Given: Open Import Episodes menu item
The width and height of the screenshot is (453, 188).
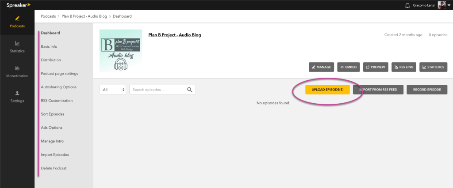Looking at the screenshot, I should pyautogui.click(x=55, y=155).
